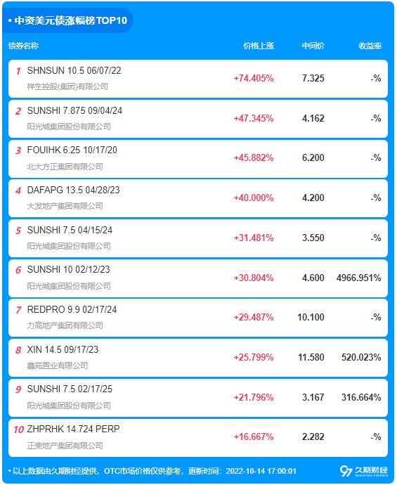Image resolution: width=397 pixels, height=485 pixels.
Task: Click 大发地产集团有限公司 issuer name
Action: click(x=65, y=206)
